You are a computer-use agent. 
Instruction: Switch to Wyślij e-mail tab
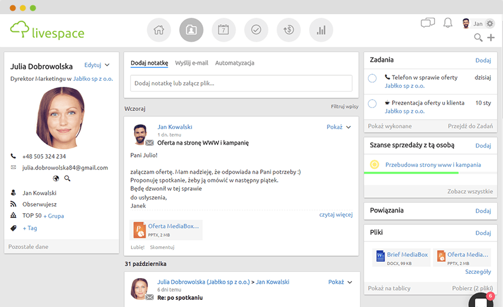coord(192,63)
